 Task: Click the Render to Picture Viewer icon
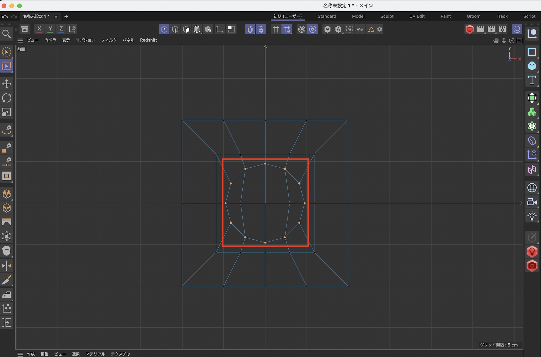click(x=491, y=29)
